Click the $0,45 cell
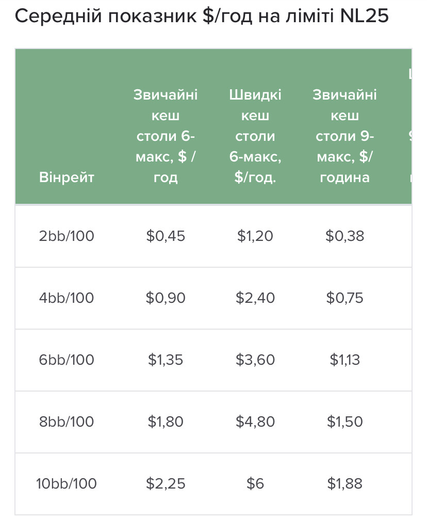The height and width of the screenshot is (519, 427). pyautogui.click(x=166, y=236)
